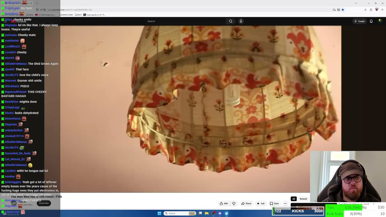The width and height of the screenshot is (386, 217).
Task: Select the Related filter chip
Action: 303,199
